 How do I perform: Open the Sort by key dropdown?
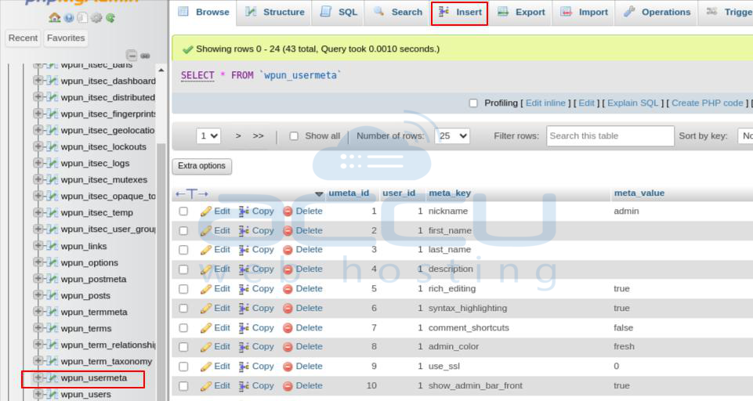[x=745, y=136]
